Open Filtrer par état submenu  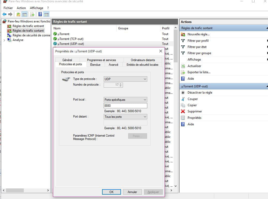point(197,47)
